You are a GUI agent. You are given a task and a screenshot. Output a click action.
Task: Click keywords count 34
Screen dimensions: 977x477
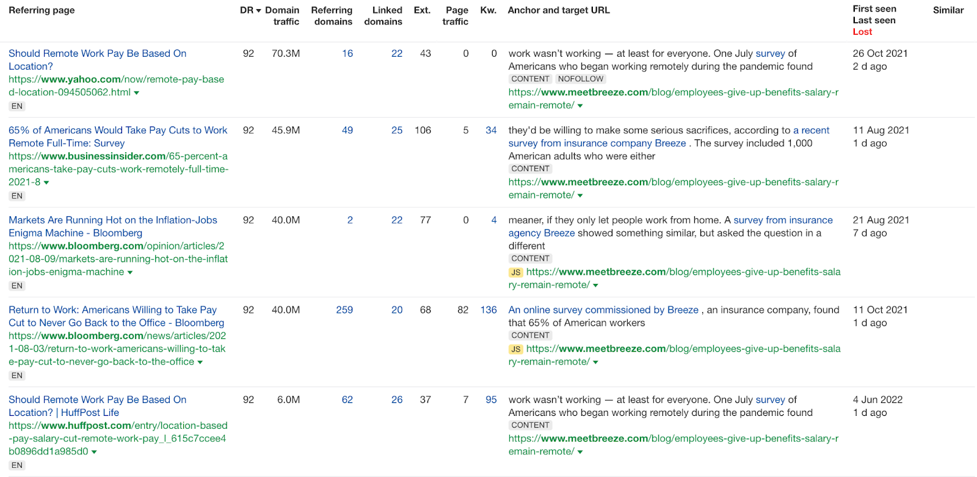click(x=491, y=131)
